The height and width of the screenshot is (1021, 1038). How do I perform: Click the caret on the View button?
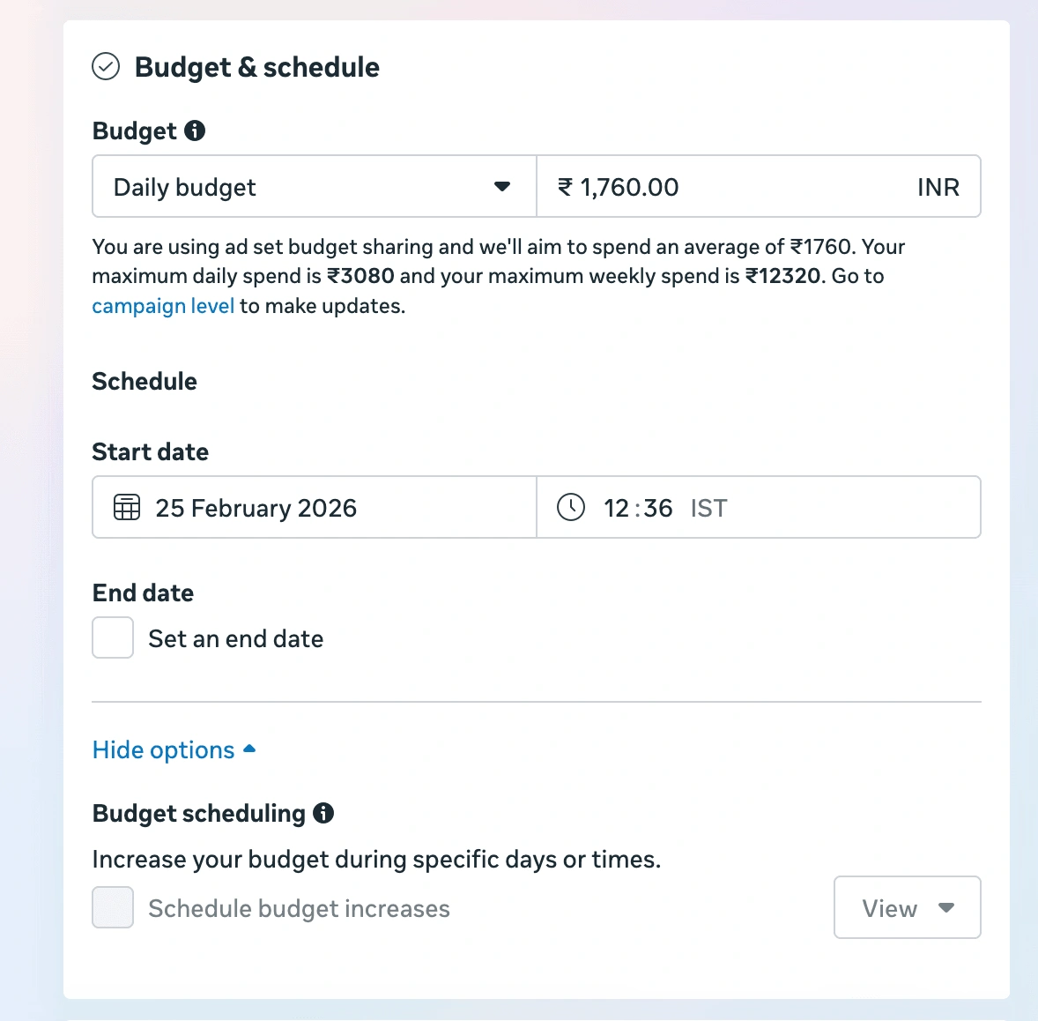946,907
